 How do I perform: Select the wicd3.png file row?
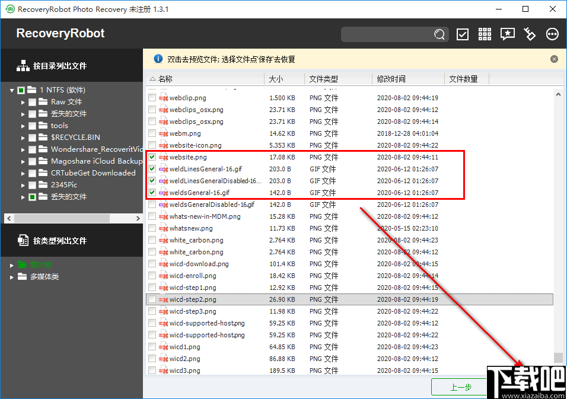click(350, 371)
